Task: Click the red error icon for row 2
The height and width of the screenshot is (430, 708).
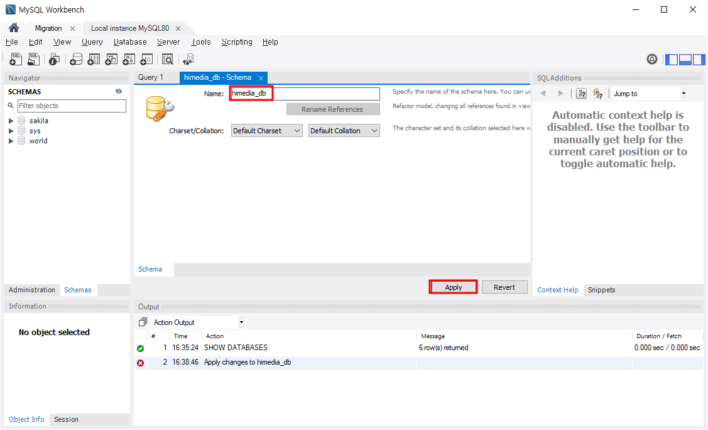Action: coord(141,363)
